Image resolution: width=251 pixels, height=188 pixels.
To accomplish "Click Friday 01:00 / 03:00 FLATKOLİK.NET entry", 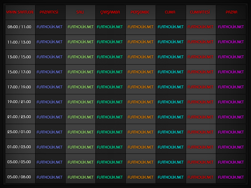I will pyautogui.click(x=171, y=147).
